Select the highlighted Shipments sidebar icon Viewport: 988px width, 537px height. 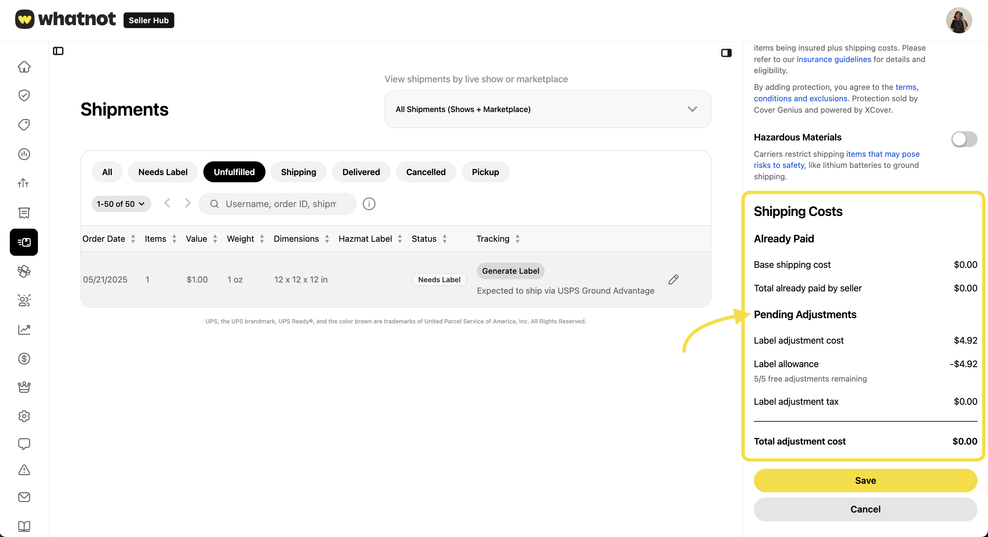click(24, 242)
